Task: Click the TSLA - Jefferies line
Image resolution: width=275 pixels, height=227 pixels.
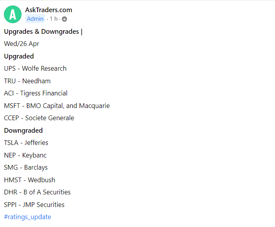Action: tap(26, 143)
